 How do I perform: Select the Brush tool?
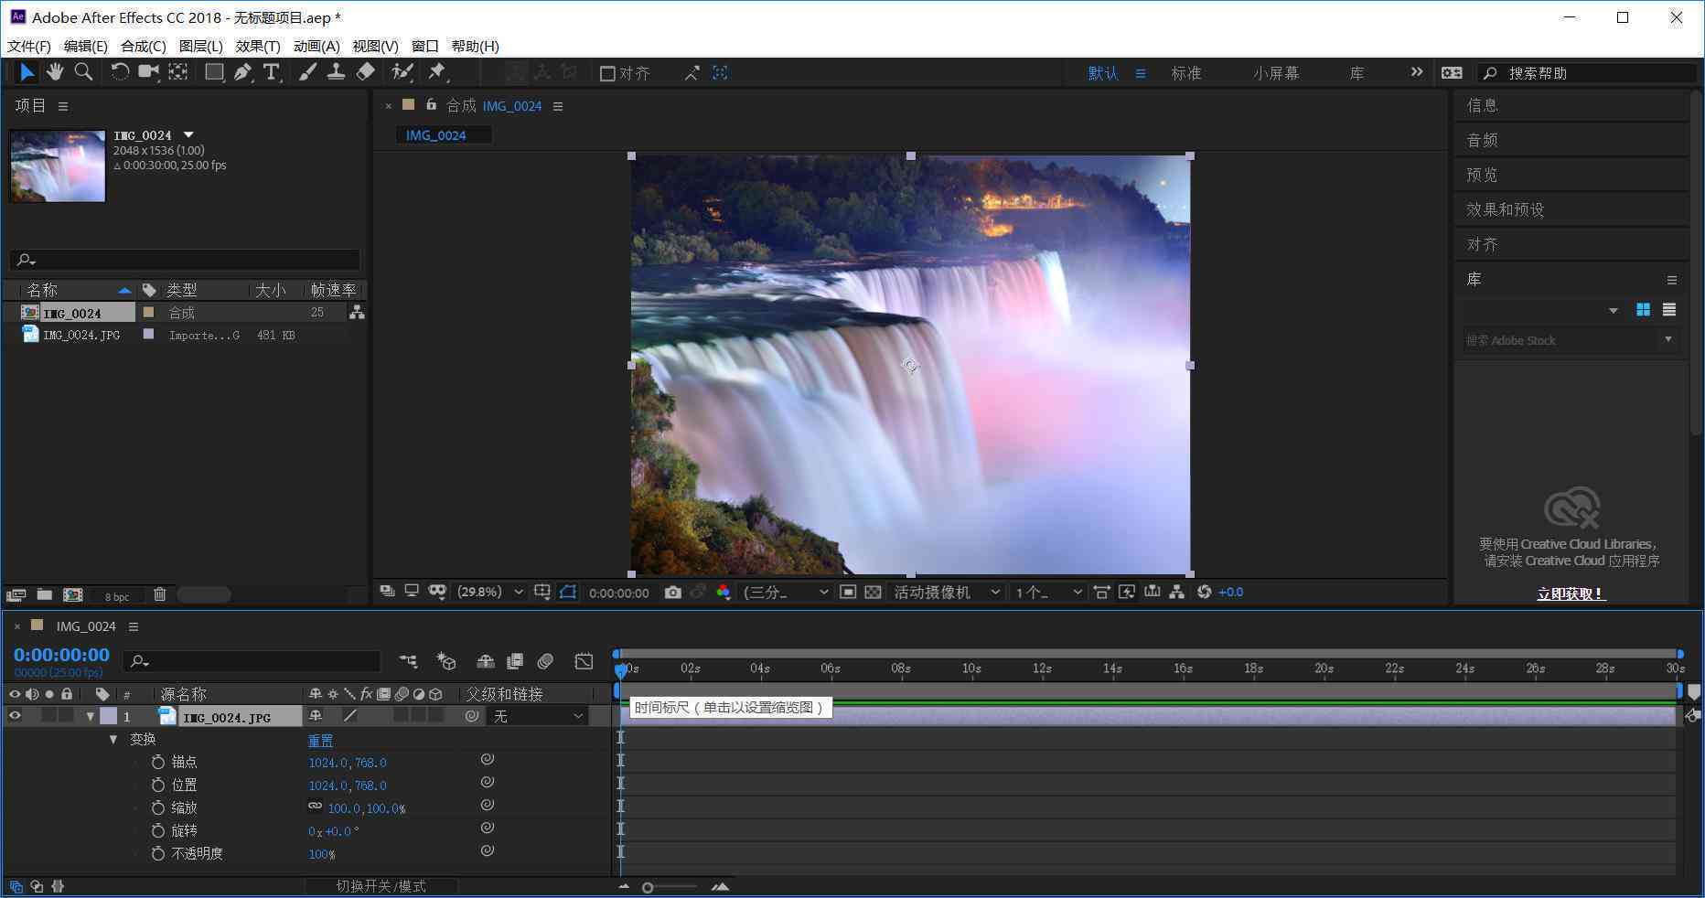[308, 72]
